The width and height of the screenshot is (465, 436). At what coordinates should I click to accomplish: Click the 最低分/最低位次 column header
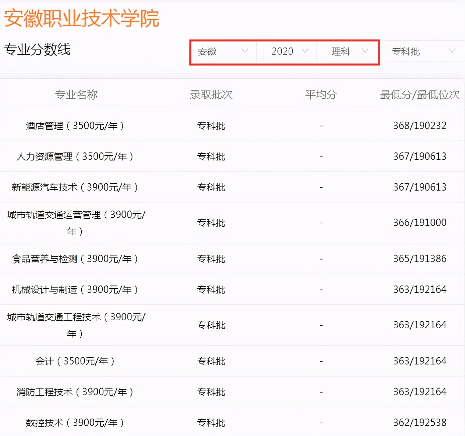pyautogui.click(x=420, y=95)
